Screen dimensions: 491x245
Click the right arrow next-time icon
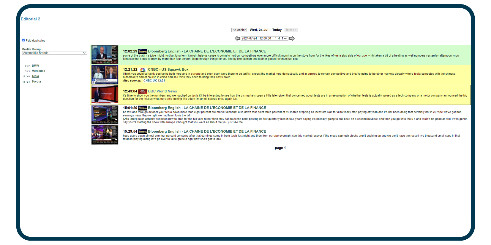292,39
